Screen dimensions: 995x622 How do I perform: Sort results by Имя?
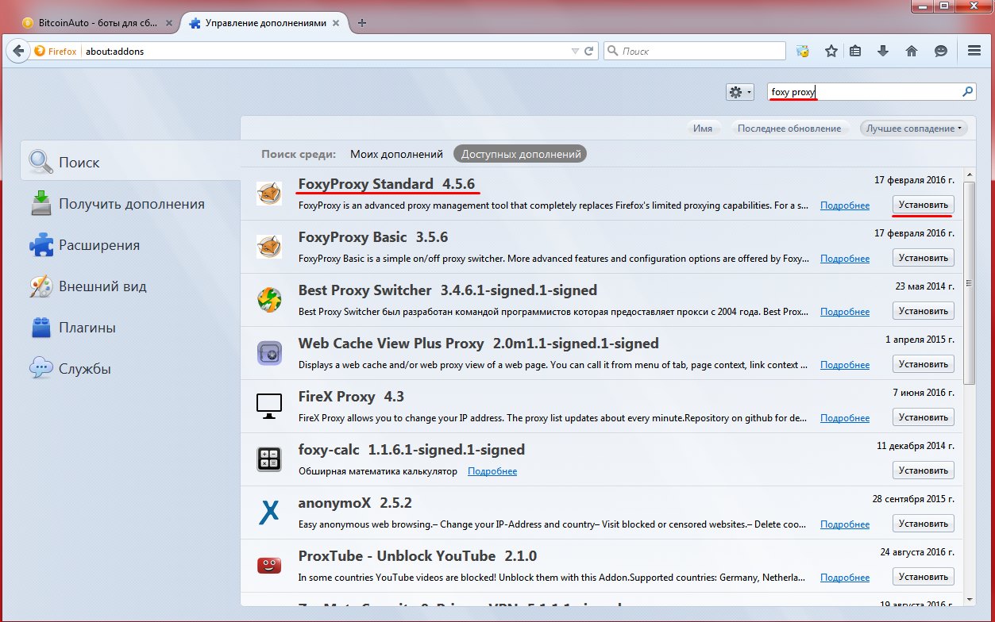click(x=703, y=128)
